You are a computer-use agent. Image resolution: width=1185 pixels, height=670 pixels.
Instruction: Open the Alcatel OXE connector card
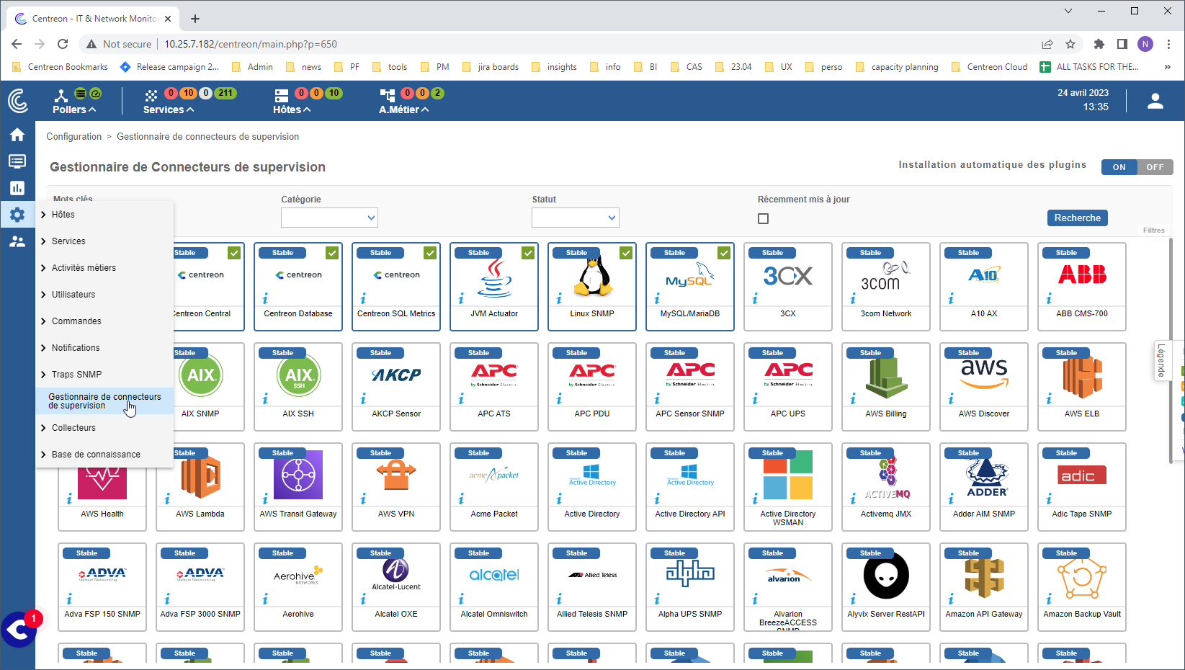point(396,587)
